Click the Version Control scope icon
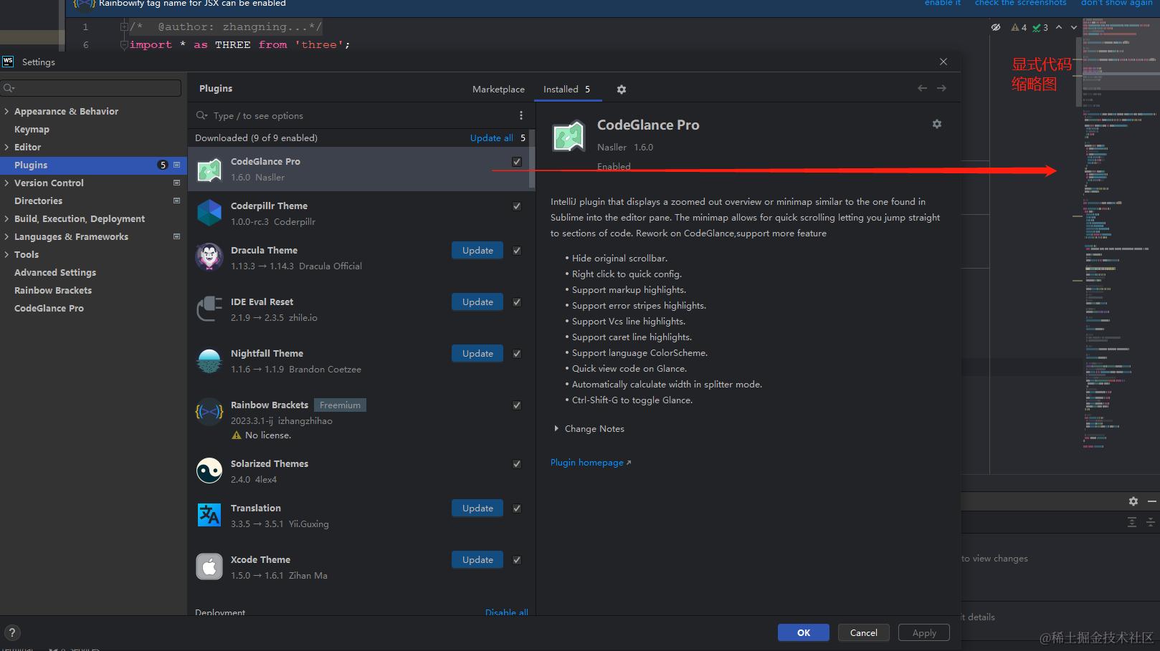This screenshot has height=651, width=1160. pyautogui.click(x=176, y=183)
